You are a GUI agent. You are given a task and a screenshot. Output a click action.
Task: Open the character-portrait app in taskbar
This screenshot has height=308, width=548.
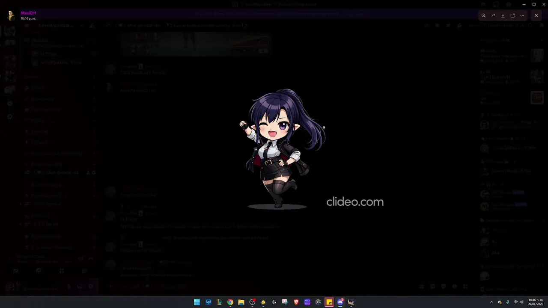(351, 302)
